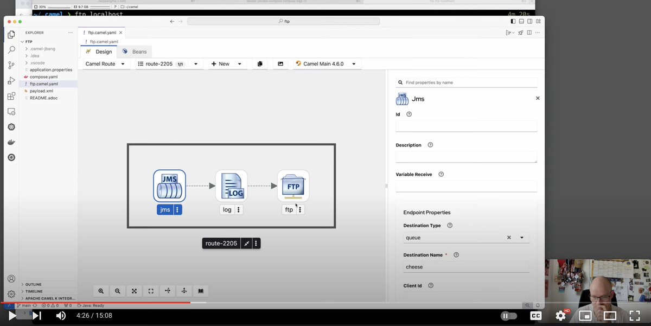651x326 pixels.
Task: Open the Docker whale view
Action: click(11, 142)
